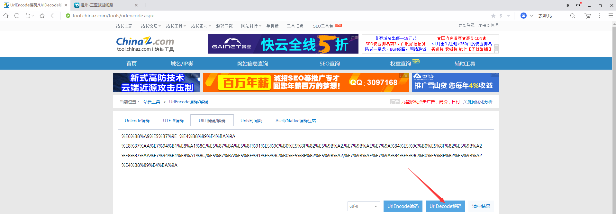The height and width of the screenshot is (214, 616).
Task: Switch to the Unicode编码 tab
Action: [x=137, y=121]
